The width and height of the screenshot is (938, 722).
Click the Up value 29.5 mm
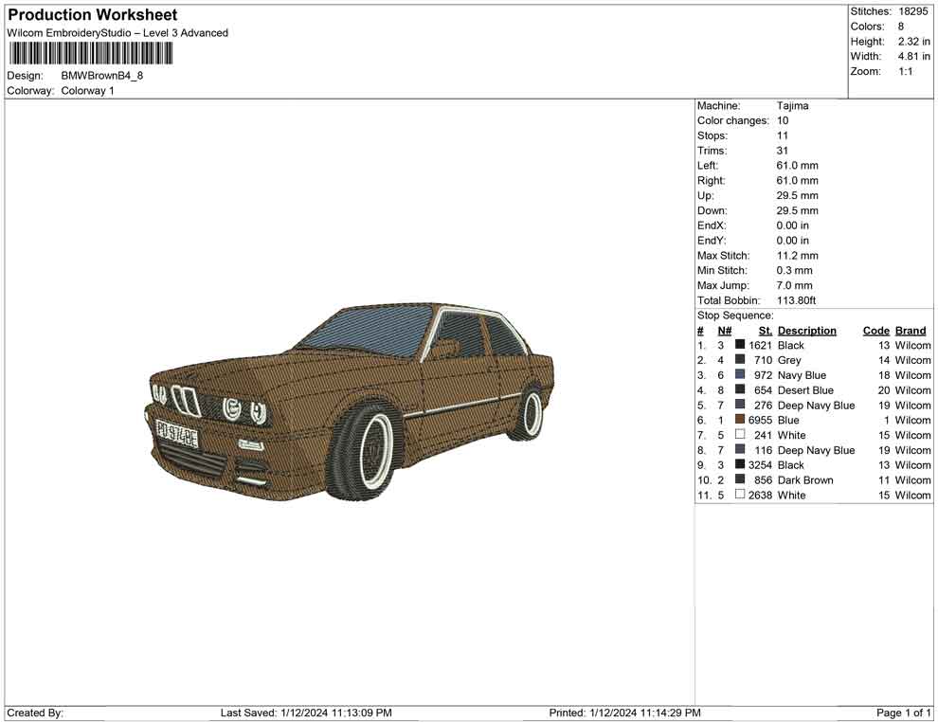(x=798, y=195)
